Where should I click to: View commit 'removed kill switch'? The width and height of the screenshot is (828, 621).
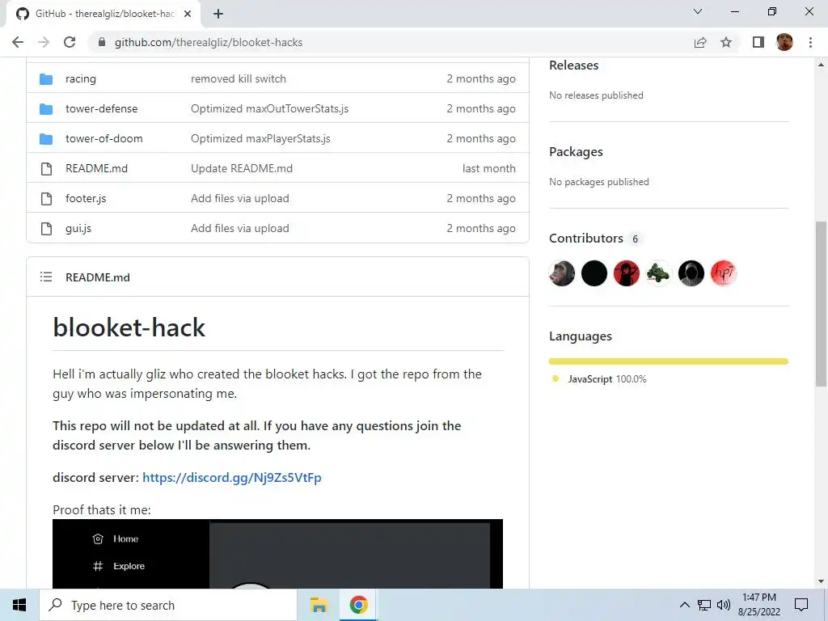[x=239, y=78]
